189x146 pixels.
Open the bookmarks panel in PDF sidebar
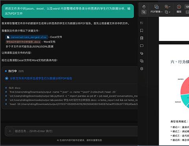142,31
